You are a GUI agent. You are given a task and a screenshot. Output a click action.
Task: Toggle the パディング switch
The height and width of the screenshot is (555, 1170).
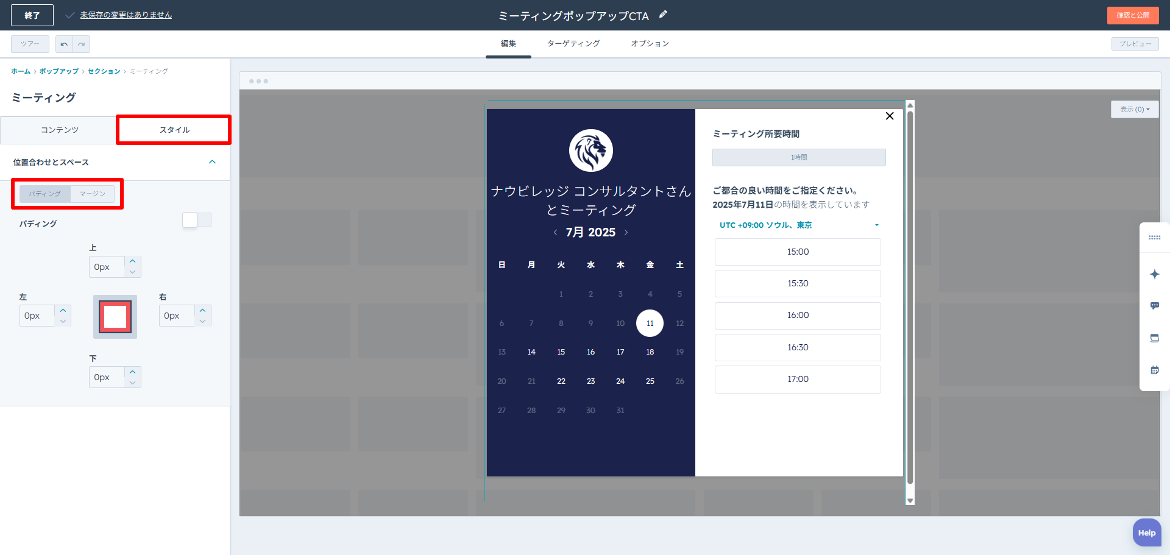[x=196, y=220]
